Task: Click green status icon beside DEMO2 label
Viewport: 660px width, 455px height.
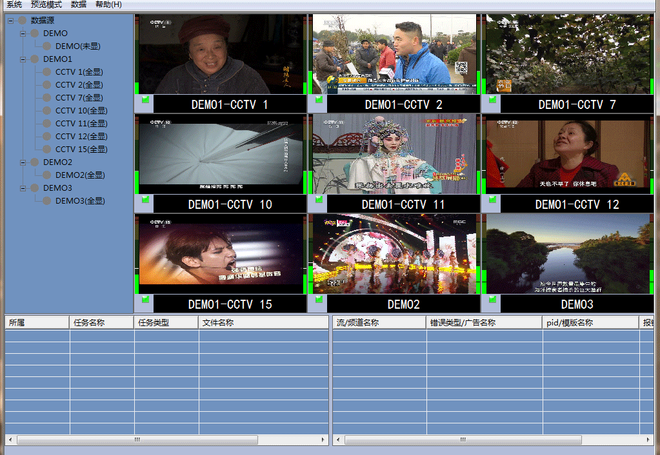Action: 319,299
